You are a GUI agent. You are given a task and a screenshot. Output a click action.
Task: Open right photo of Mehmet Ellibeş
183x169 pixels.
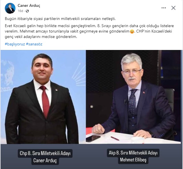coord(133,97)
